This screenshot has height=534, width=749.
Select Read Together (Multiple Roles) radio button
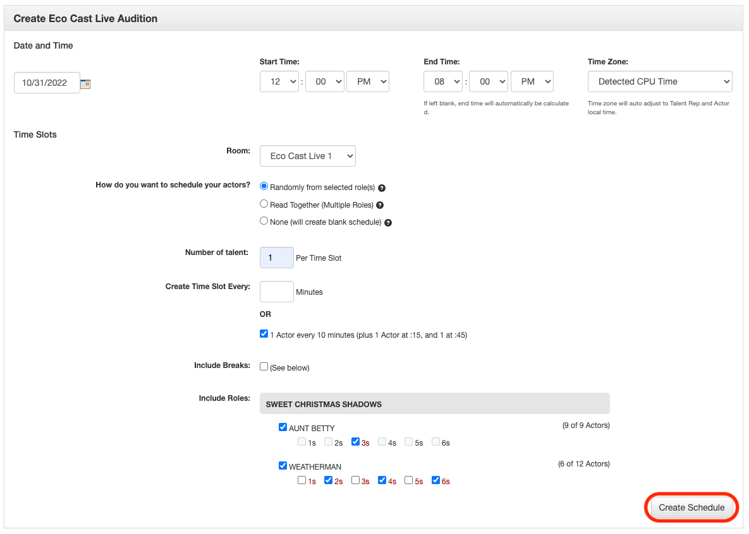click(264, 204)
